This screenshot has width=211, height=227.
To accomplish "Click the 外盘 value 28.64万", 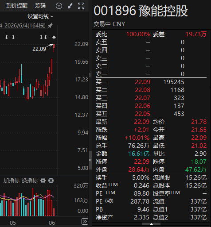I will 139,169.
